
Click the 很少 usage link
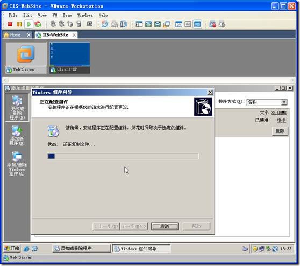tap(281, 120)
